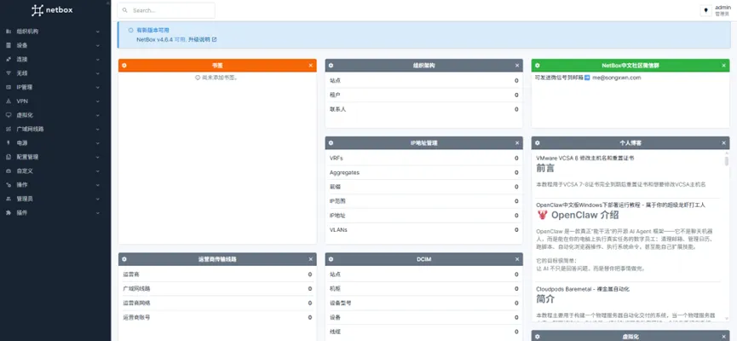This screenshot has width=737, height=341.
Task: Open settings gear of the 虚拟化 widget
Action: click(538, 337)
